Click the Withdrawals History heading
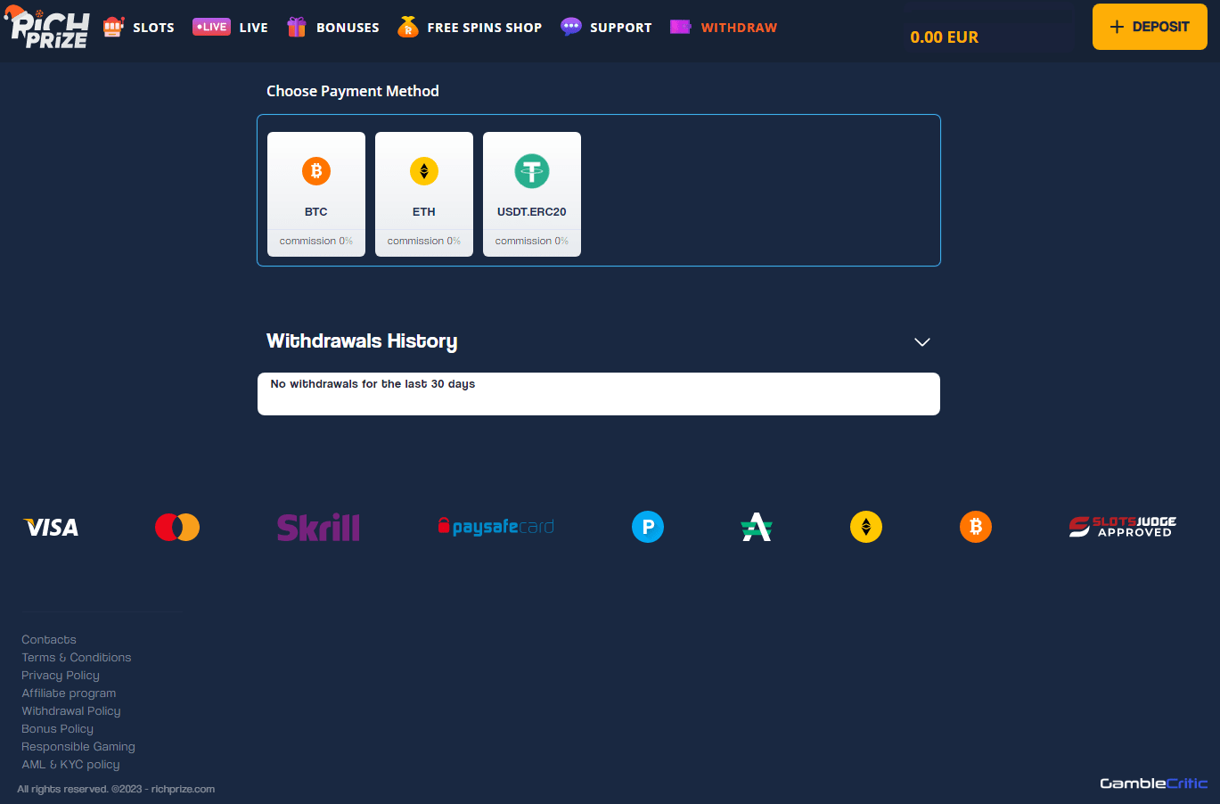 [x=362, y=341]
